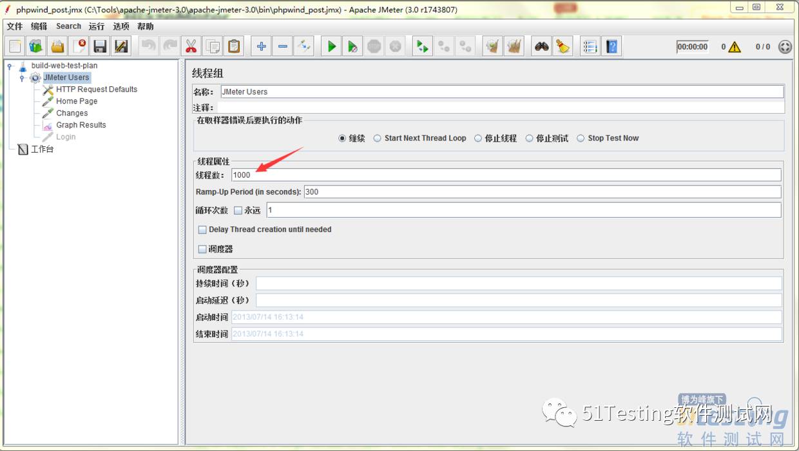Click the 00:00:00 elapsed time display
The height and width of the screenshot is (451, 799).
coord(692,47)
